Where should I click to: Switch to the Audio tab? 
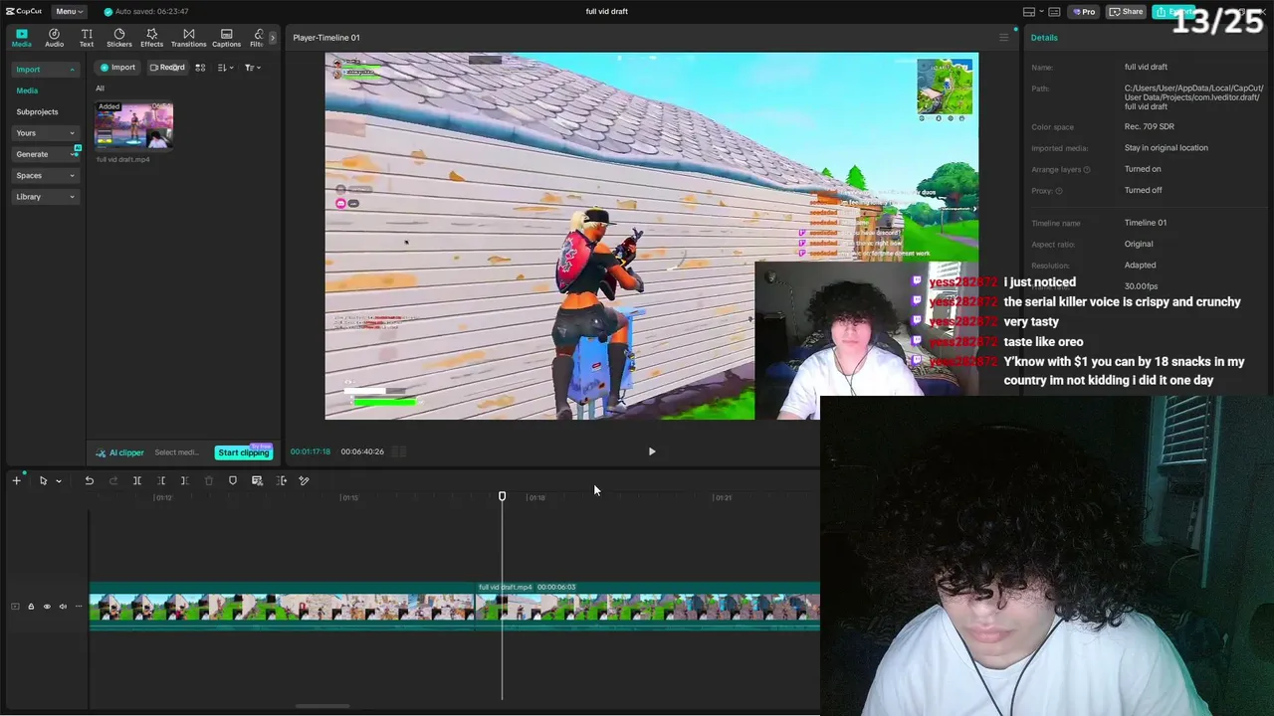click(54, 38)
